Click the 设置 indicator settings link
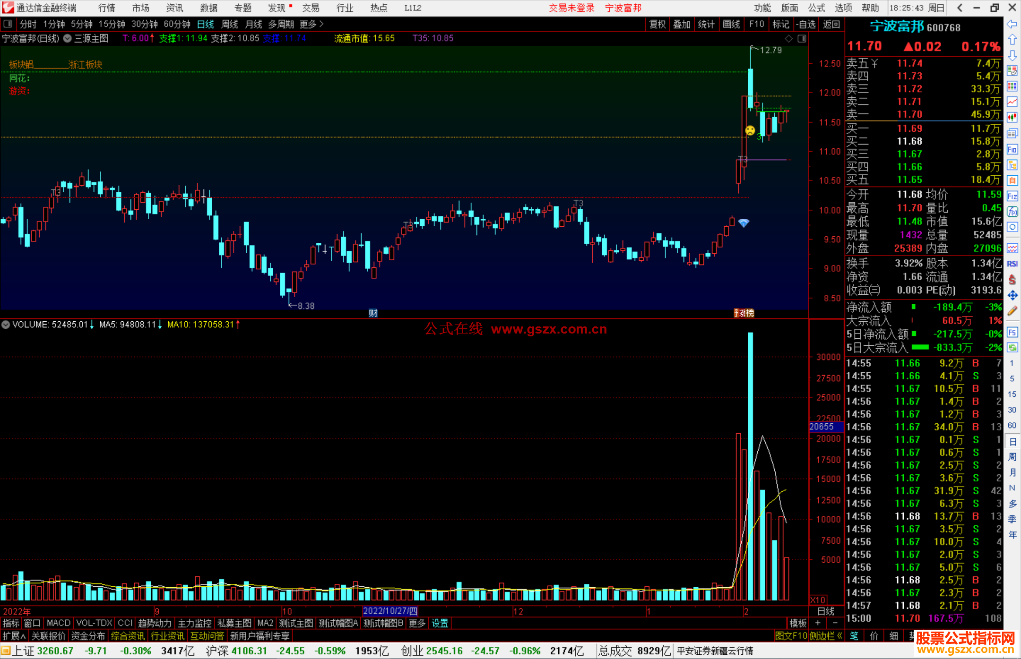 click(x=440, y=623)
